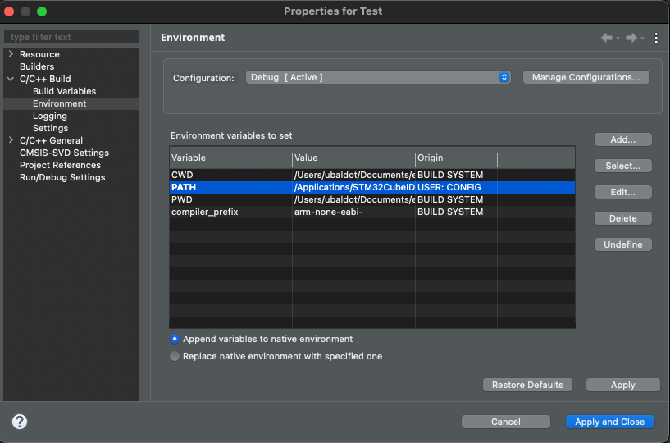
Task: Select the compiler_prefix variable row
Action: point(230,212)
